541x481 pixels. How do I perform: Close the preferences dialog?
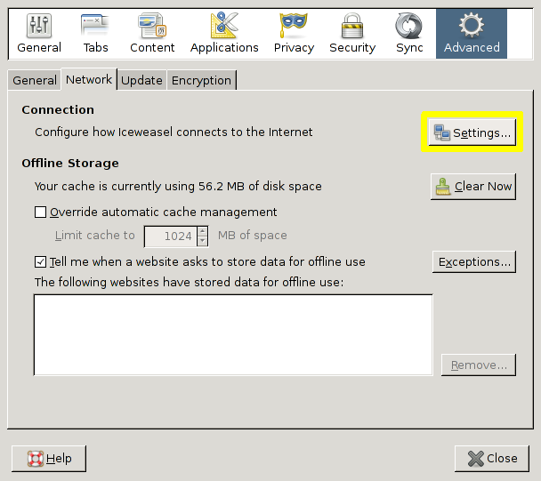pyautogui.click(x=492, y=459)
